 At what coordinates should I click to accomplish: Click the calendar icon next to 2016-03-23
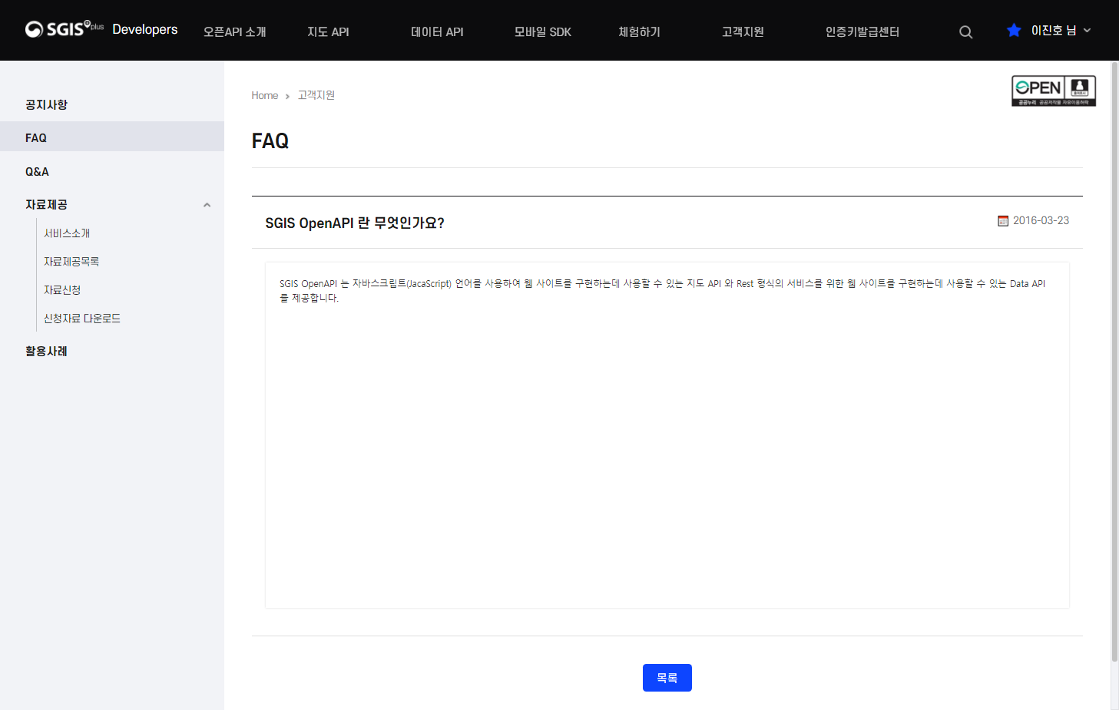click(1003, 220)
